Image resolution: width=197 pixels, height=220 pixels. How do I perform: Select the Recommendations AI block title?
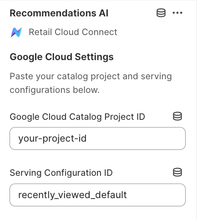click(59, 13)
